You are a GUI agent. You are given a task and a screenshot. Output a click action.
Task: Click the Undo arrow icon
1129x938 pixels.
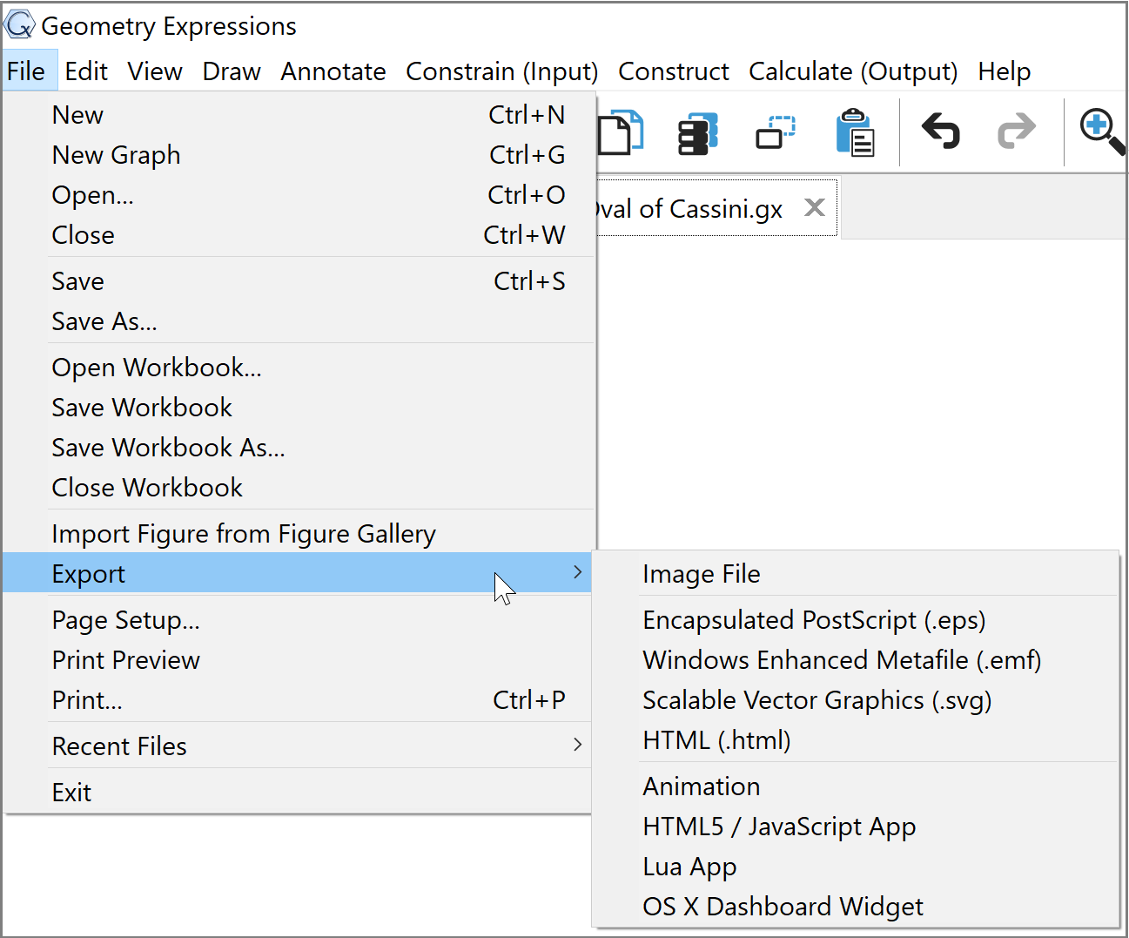pos(940,132)
